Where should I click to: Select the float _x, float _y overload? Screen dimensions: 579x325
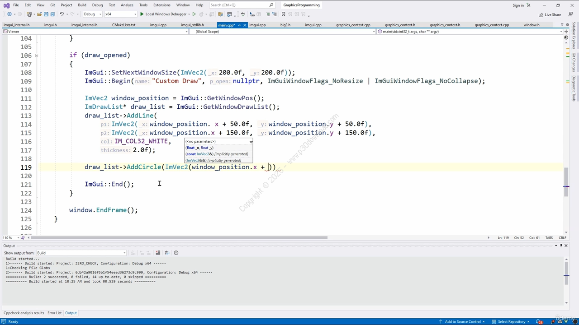(199, 148)
